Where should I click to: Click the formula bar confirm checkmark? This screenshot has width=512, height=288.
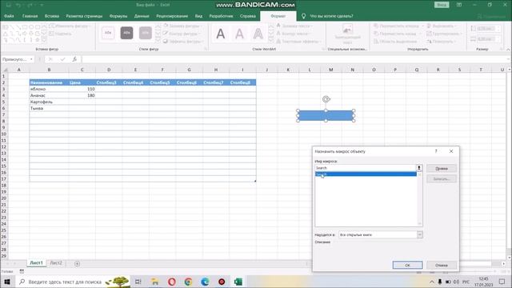point(62,59)
